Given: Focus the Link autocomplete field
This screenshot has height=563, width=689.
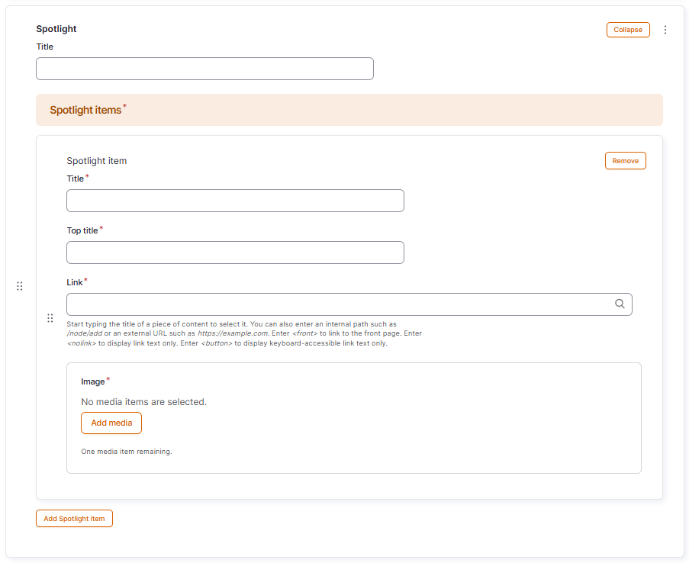Looking at the screenshot, I should point(340,304).
